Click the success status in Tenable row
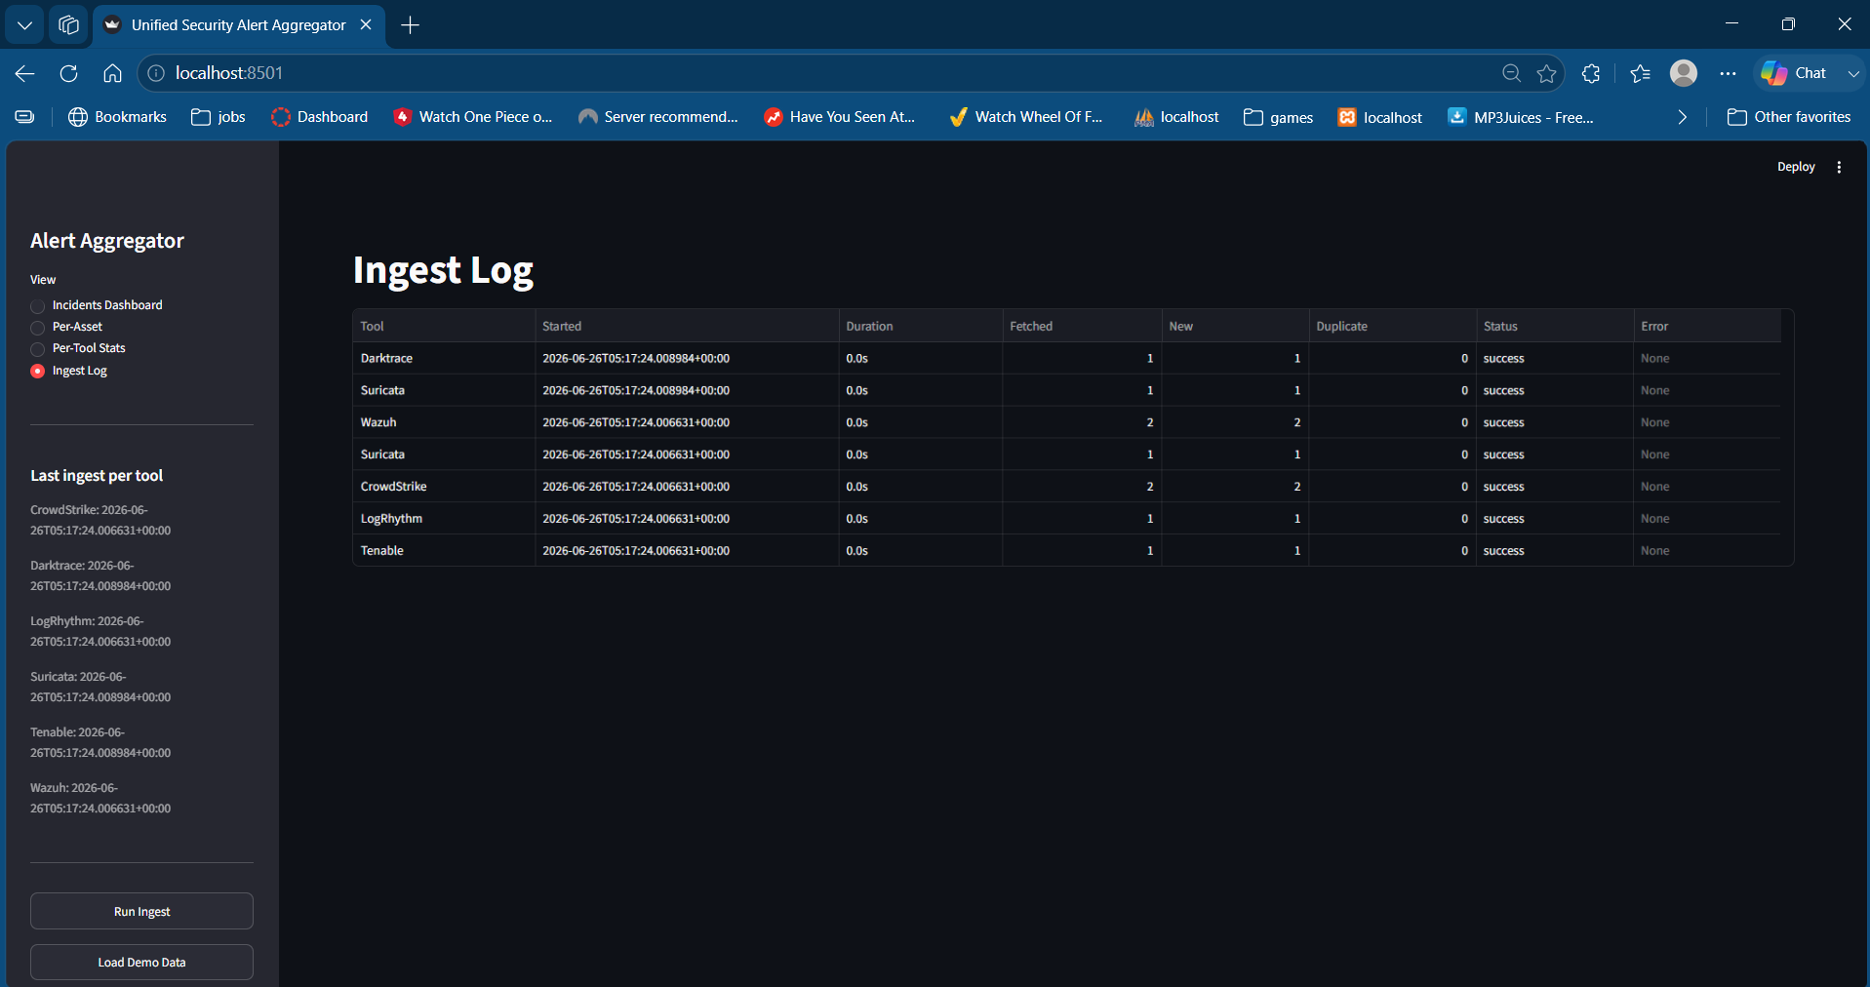Image resolution: width=1870 pixels, height=987 pixels. (x=1555, y=551)
